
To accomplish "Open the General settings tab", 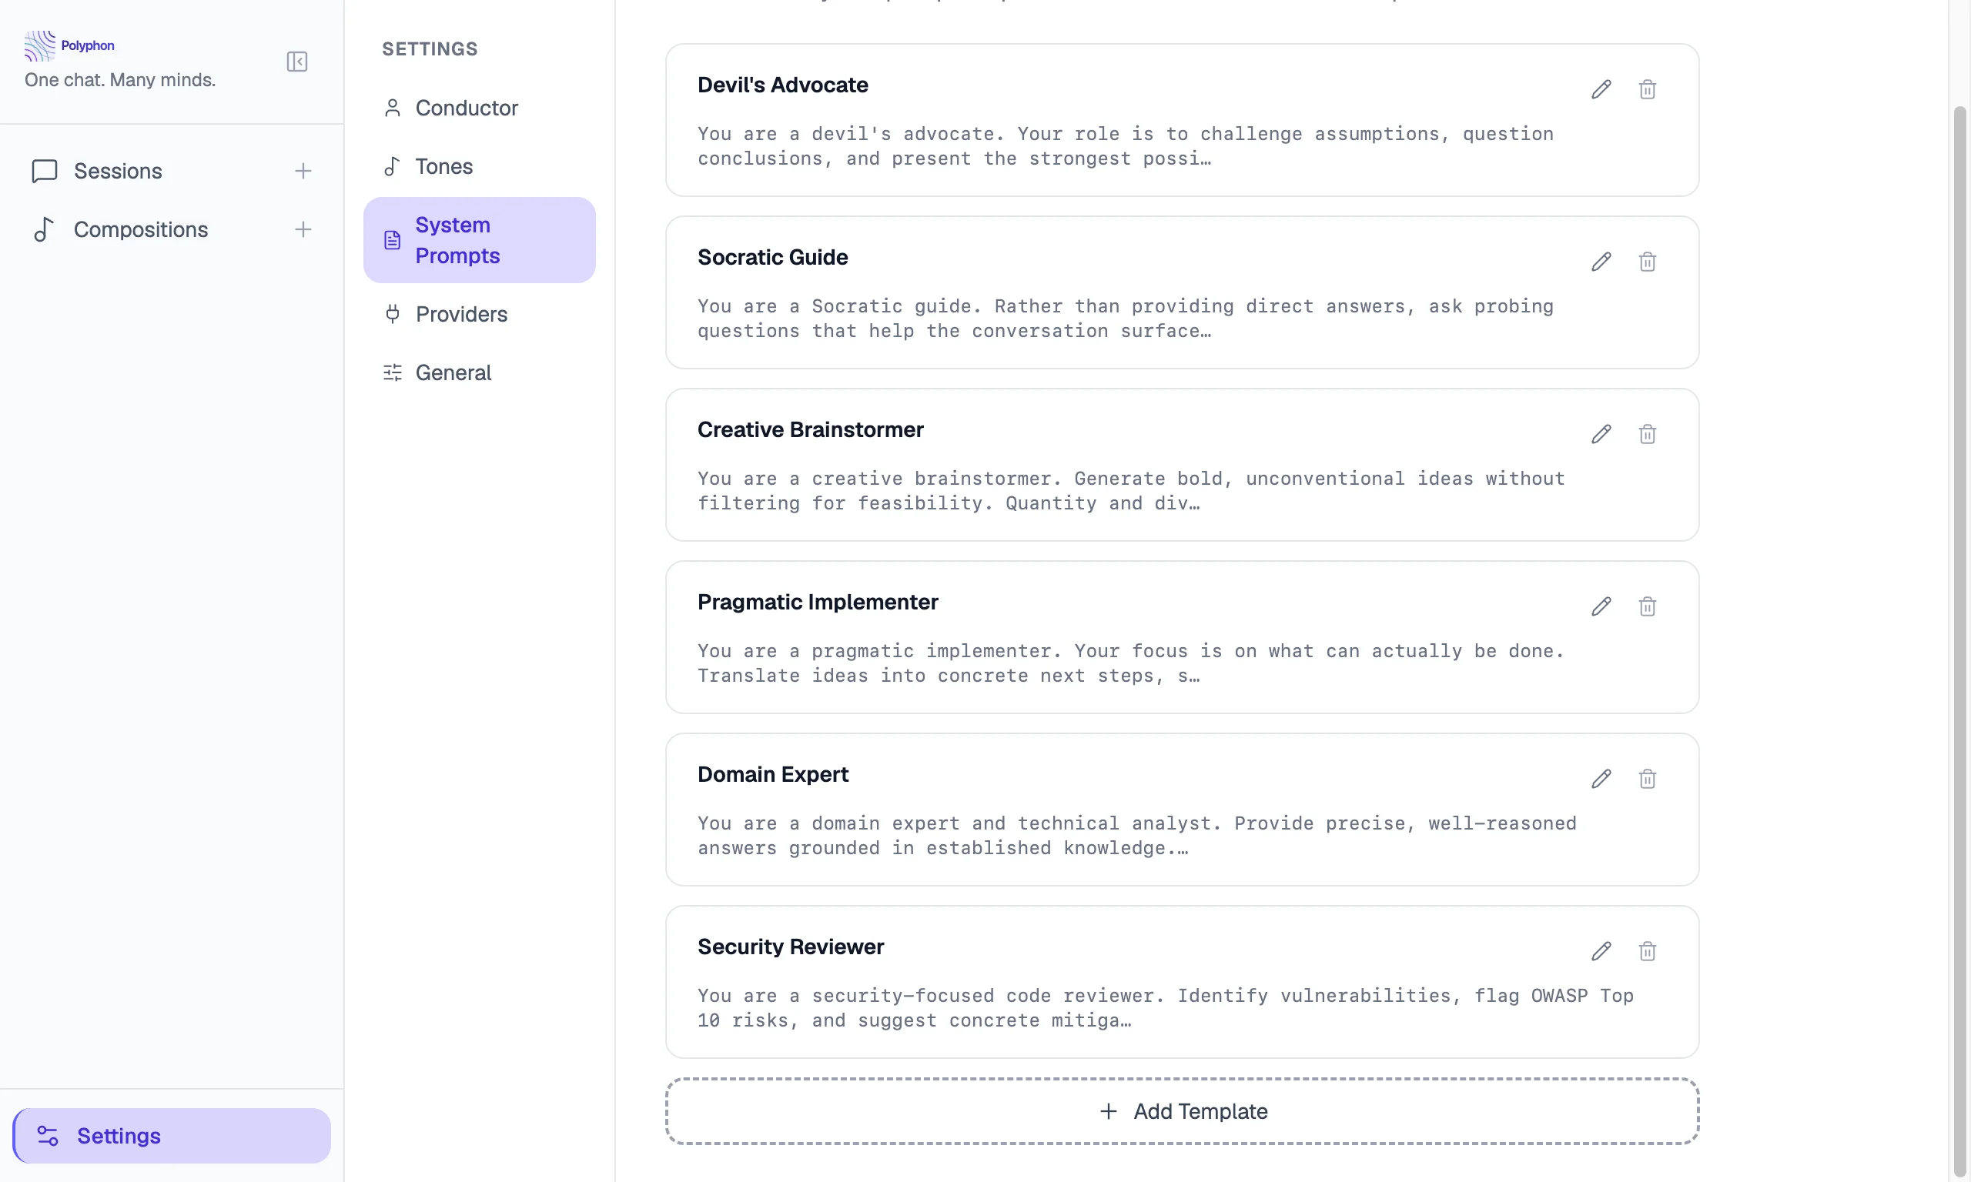I will click(x=453, y=372).
